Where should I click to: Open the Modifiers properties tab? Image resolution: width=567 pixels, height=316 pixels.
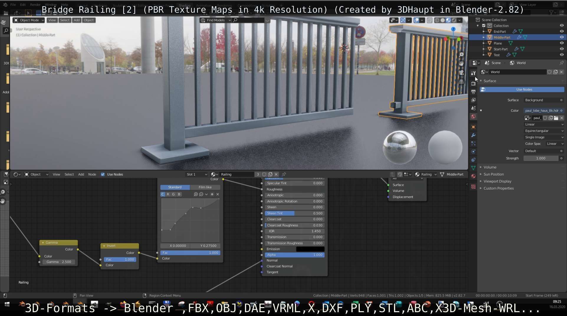point(473,135)
